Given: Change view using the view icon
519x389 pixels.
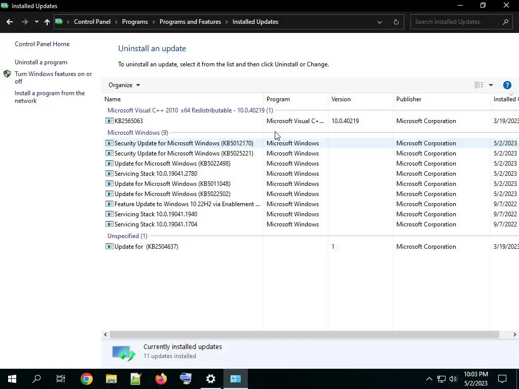Looking at the screenshot, I should [x=478, y=85].
